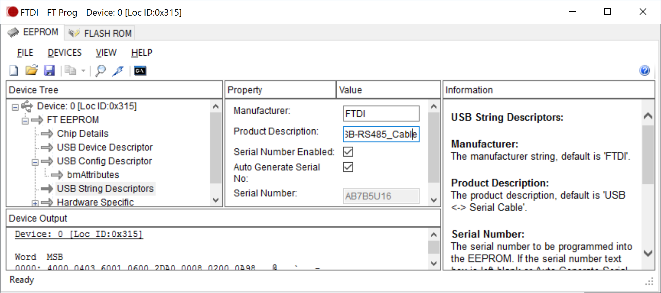Viewport: 661px width, 293px height.
Task: Click the Information panel scroll down arrow
Action: coord(648,253)
